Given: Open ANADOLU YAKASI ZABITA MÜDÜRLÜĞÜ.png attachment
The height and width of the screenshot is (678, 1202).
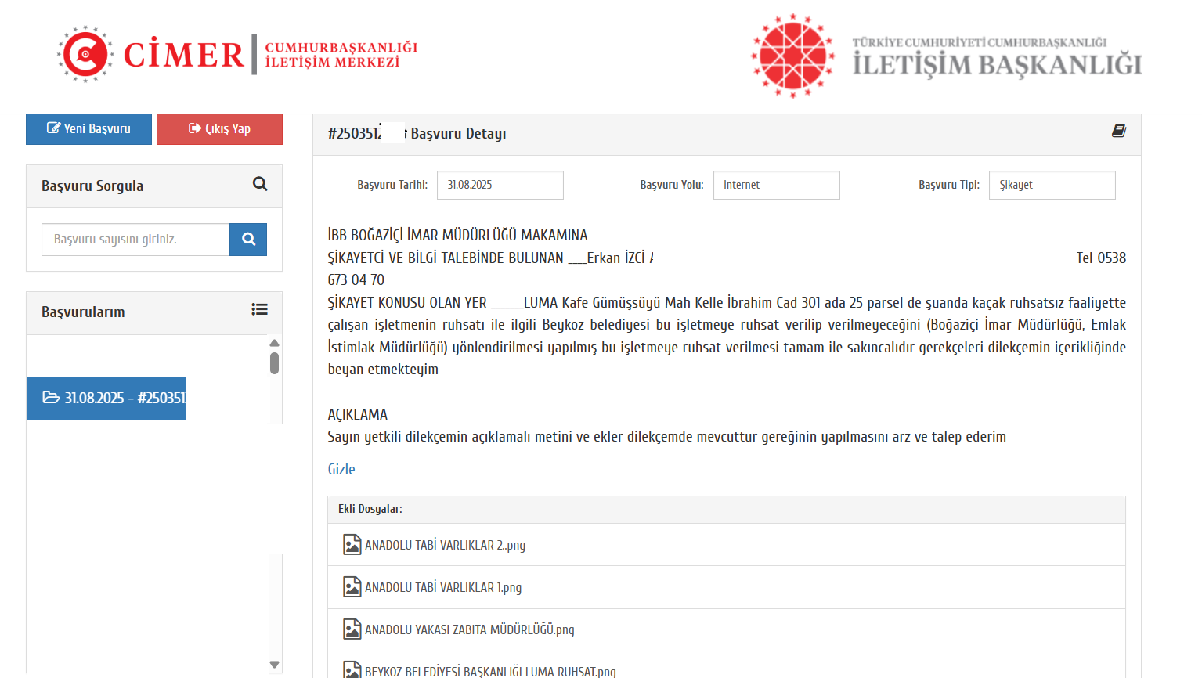Looking at the screenshot, I should (x=470, y=629).
